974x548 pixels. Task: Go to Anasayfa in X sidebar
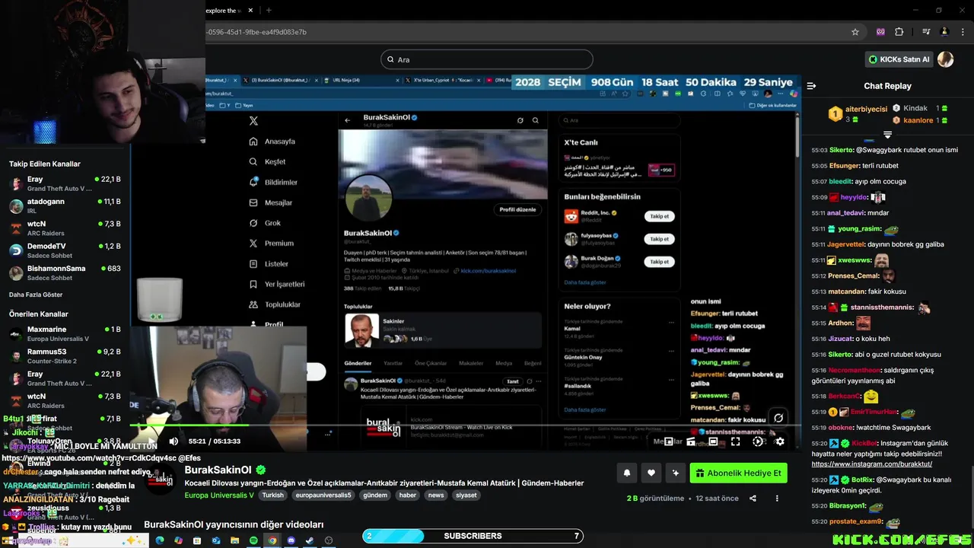click(272, 142)
